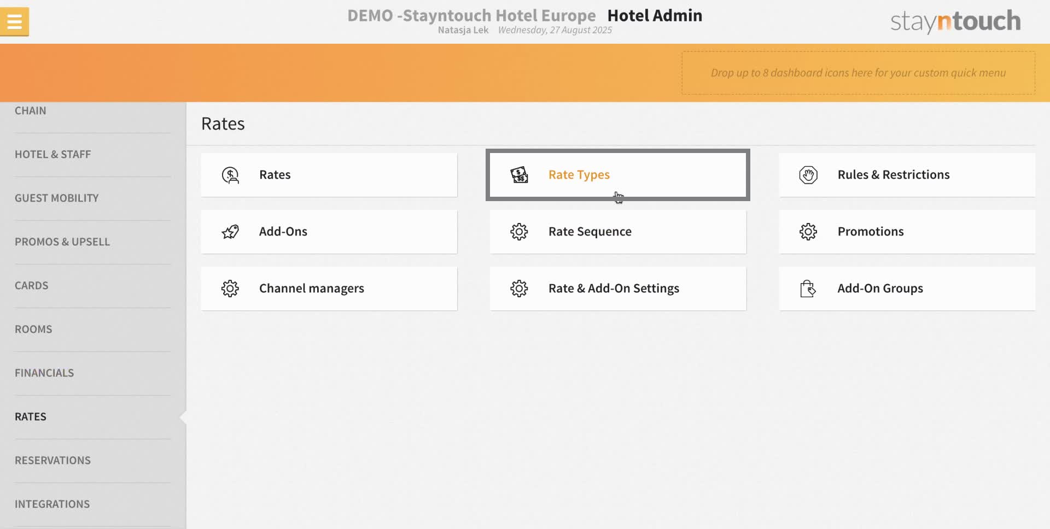1050x529 pixels.
Task: Select Guest Mobility in the sidebar
Action: [57, 198]
